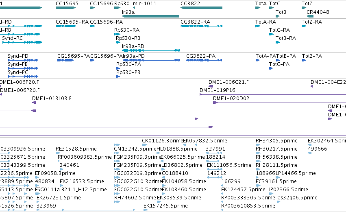Click the DME1-013L03.F clone label
Screen dimensions: 346x212
52,98
